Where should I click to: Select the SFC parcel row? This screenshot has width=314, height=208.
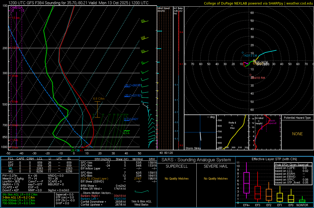(x=40, y=163)
